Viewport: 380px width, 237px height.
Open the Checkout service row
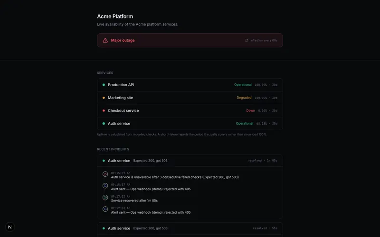pyautogui.click(x=190, y=110)
